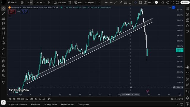The width and height of the screenshot is (190, 107).
Task: Toggle magnet mode
Action: click(x=3, y=61)
